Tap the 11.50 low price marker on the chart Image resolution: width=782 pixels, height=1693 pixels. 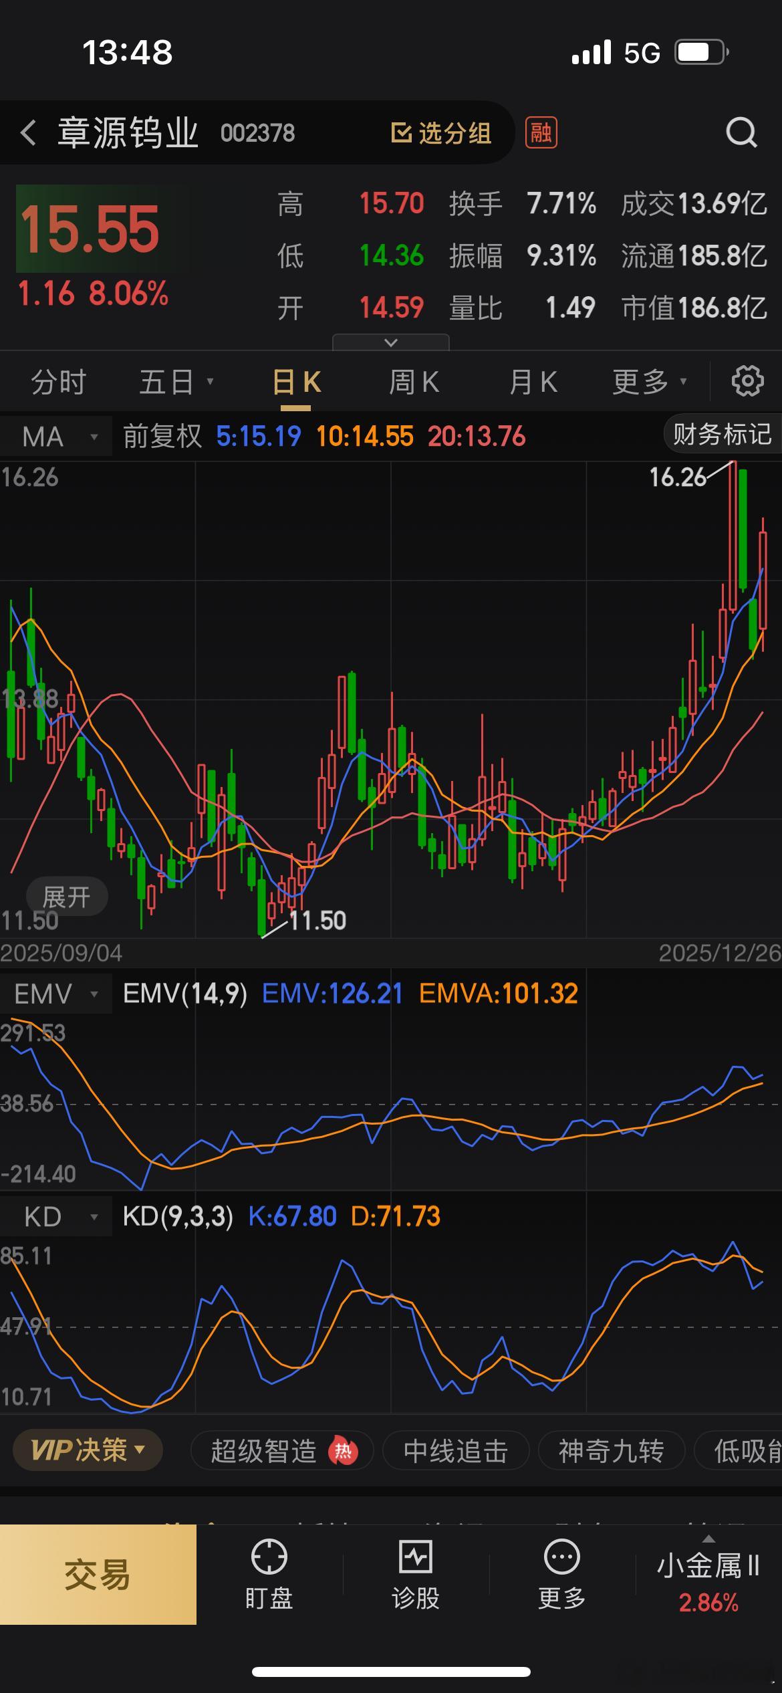tap(317, 921)
